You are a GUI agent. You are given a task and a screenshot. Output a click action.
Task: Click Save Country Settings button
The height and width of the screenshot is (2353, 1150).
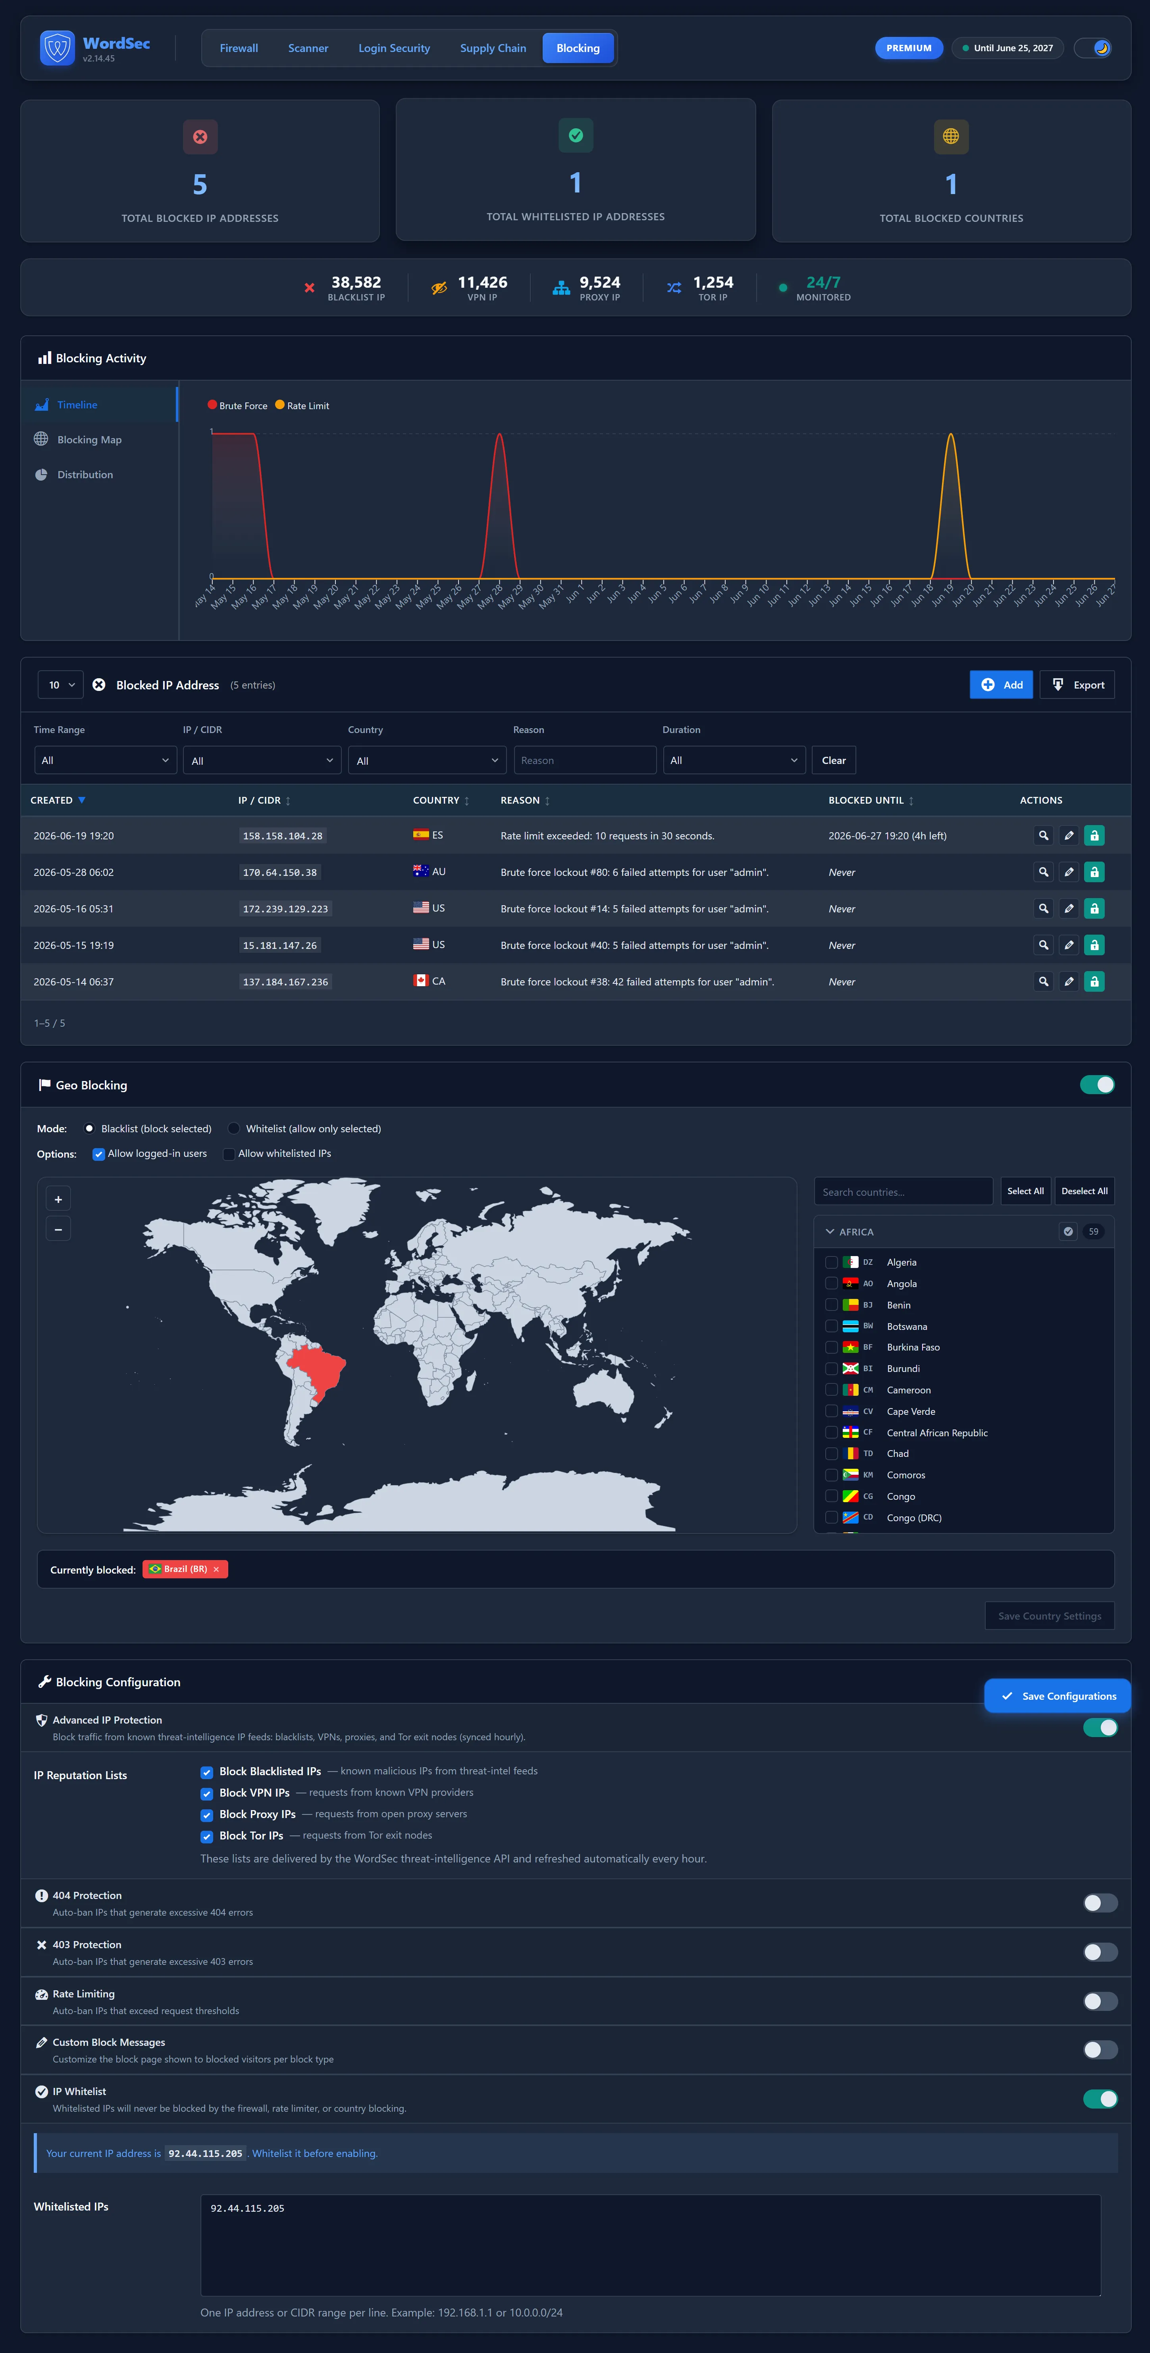pyautogui.click(x=1050, y=1616)
